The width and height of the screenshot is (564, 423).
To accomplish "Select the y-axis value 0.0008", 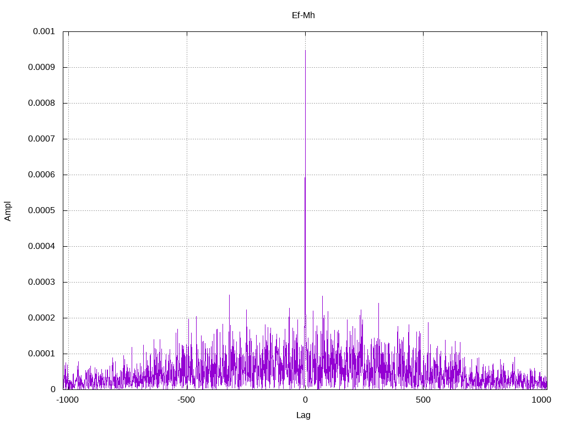I will 41,103.
